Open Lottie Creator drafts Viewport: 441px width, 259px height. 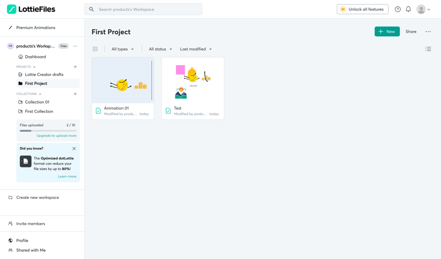pyautogui.click(x=44, y=74)
